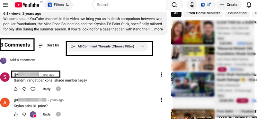Viewport: 257px width, 119px height.
Task: Start voice search with microphone icon
Action: pyautogui.click(x=192, y=5)
